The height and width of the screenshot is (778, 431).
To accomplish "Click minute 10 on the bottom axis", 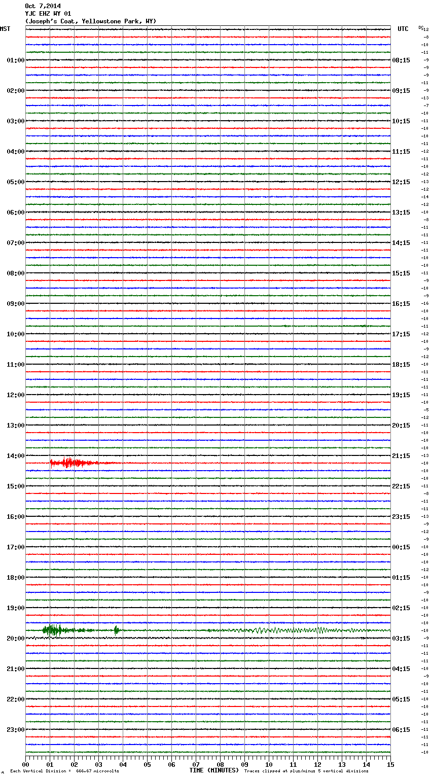I will tap(269, 764).
